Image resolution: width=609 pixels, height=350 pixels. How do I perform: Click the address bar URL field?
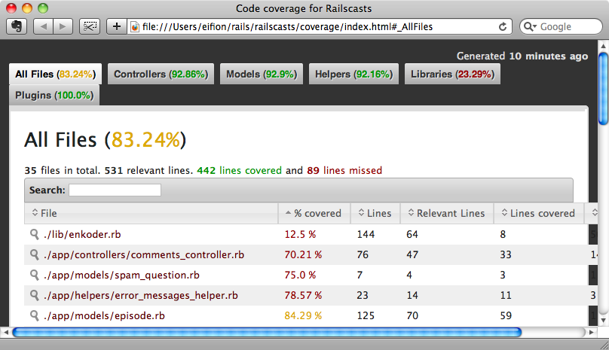click(x=319, y=26)
